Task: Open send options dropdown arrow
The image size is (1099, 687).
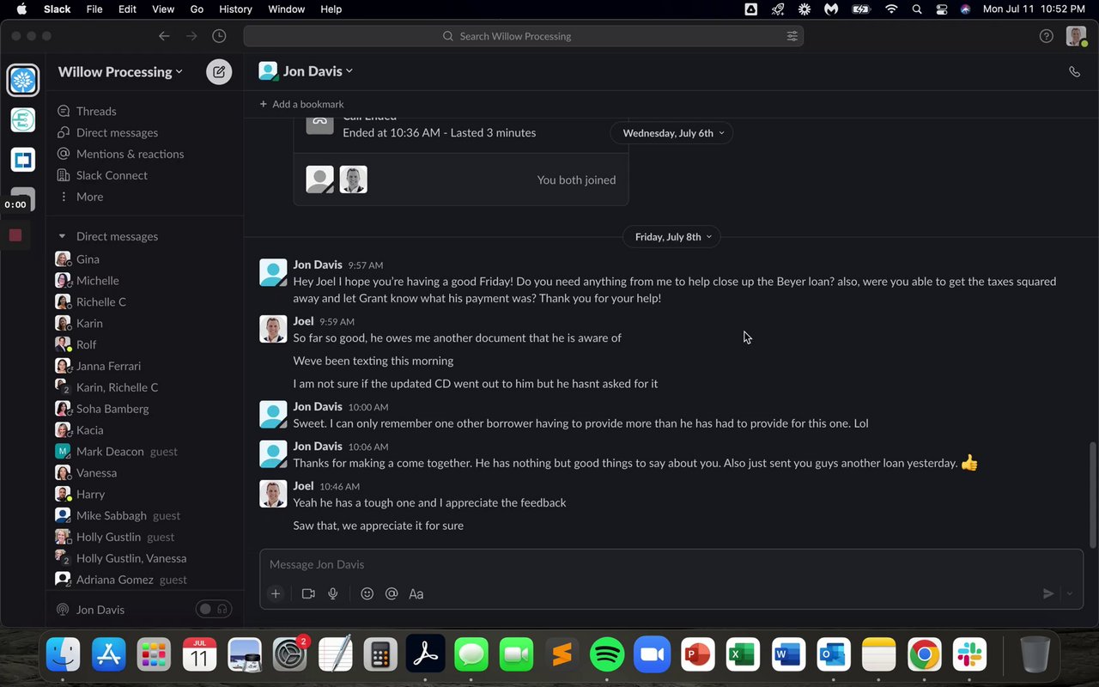Action: [x=1069, y=593]
